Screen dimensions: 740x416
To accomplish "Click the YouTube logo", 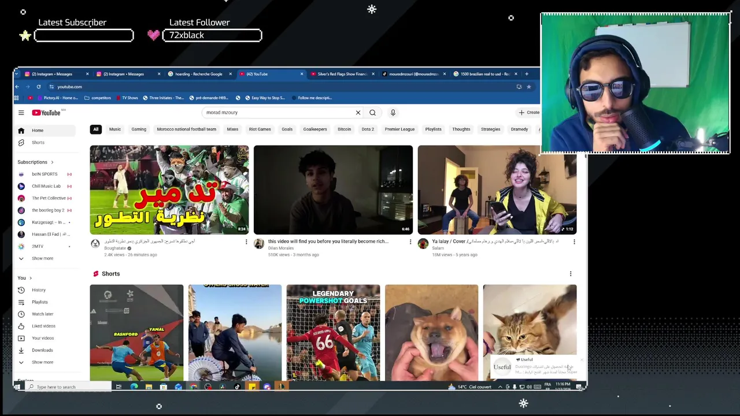I will [x=47, y=113].
